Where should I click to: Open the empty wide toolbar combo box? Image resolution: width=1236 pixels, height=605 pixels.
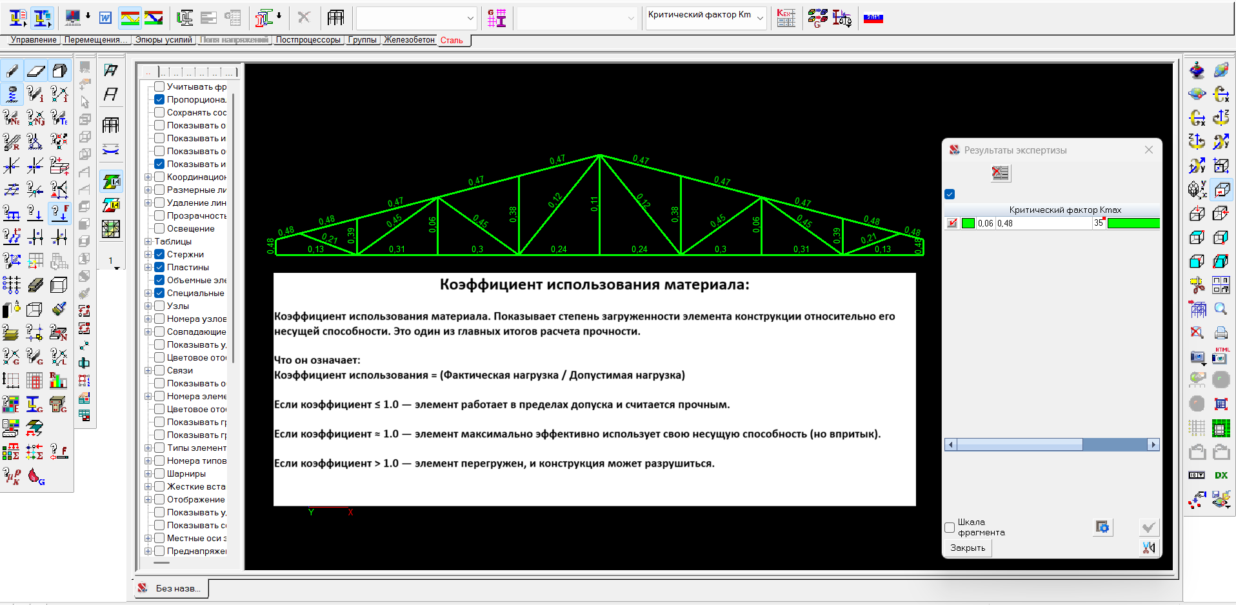pyautogui.click(x=417, y=18)
